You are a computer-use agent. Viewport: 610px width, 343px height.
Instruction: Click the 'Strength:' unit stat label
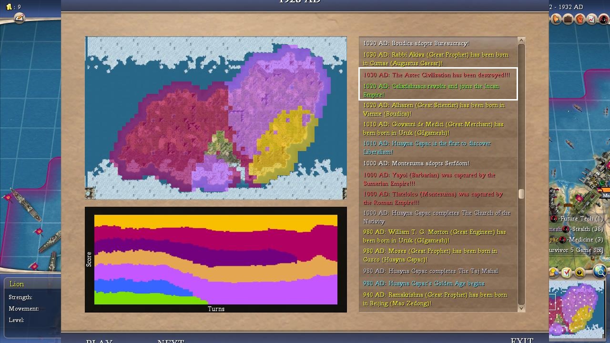pyautogui.click(x=20, y=297)
